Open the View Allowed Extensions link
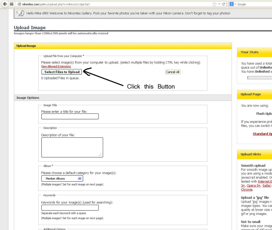 click(x=56, y=66)
